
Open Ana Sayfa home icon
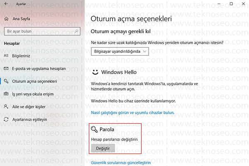tap(6, 19)
